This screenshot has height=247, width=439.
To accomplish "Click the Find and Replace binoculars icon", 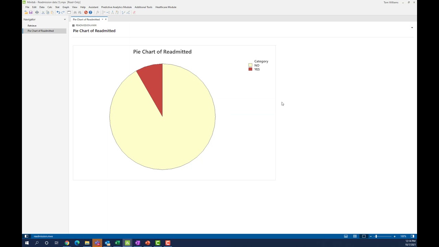I will click(x=80, y=12).
